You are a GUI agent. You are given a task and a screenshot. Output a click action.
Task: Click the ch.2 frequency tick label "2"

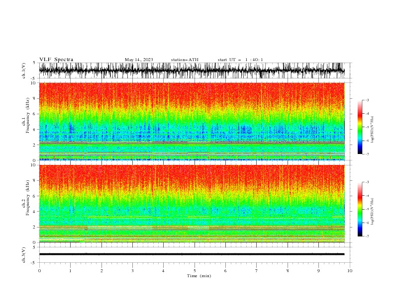tap(35, 227)
